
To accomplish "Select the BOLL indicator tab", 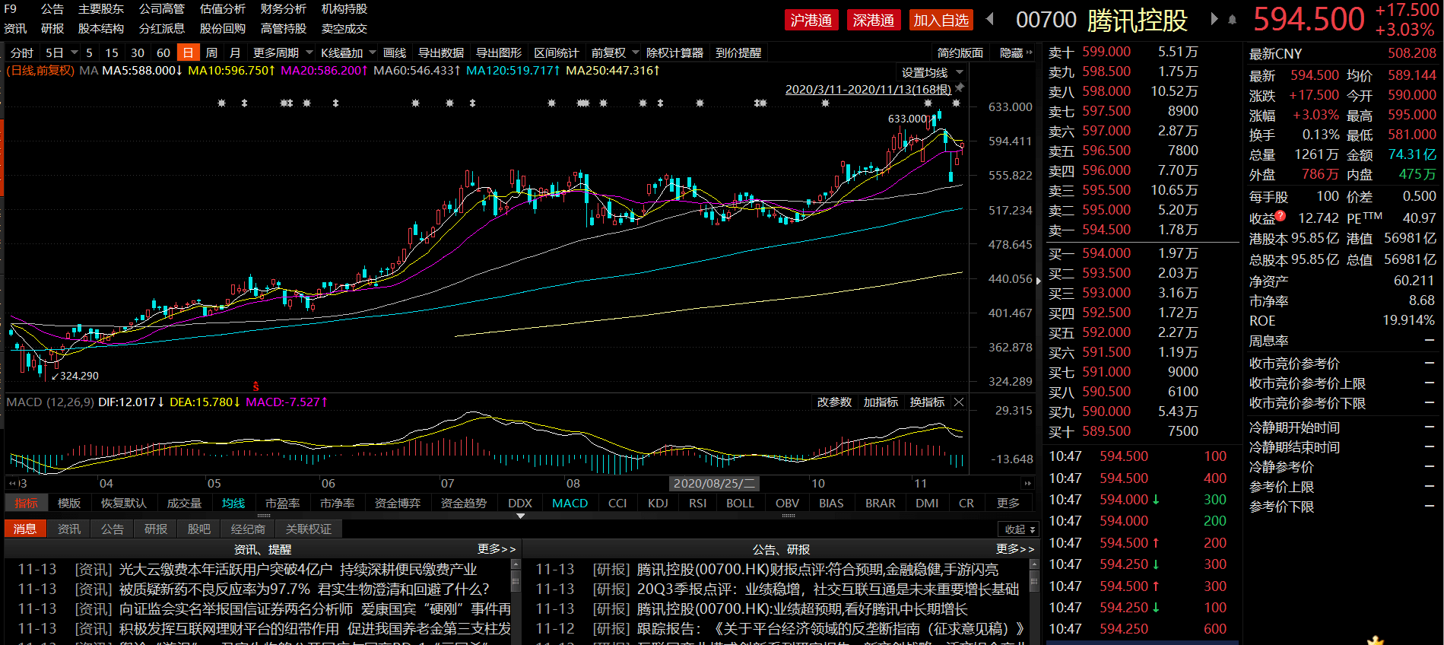I will (x=740, y=504).
